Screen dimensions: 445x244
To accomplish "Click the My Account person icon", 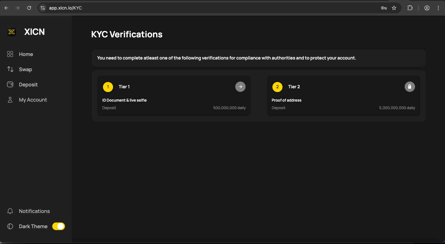I will point(10,100).
